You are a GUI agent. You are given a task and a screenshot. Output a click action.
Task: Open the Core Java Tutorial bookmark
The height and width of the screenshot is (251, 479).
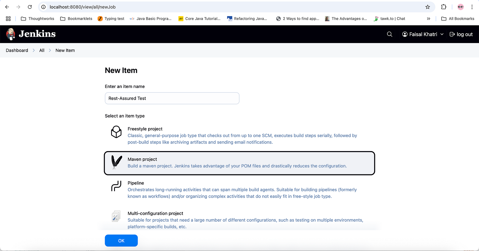[199, 19]
